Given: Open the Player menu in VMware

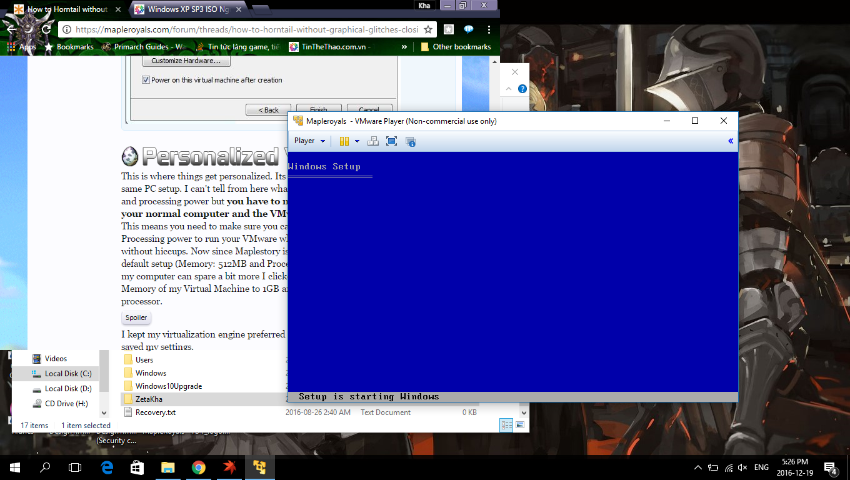Looking at the screenshot, I should (x=309, y=141).
